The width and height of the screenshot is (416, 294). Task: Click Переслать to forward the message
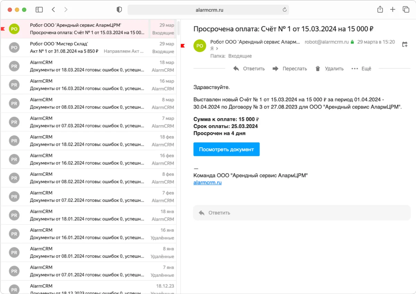tap(290, 69)
